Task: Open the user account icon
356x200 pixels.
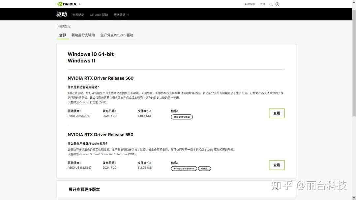Action: pyautogui.click(x=277, y=4)
